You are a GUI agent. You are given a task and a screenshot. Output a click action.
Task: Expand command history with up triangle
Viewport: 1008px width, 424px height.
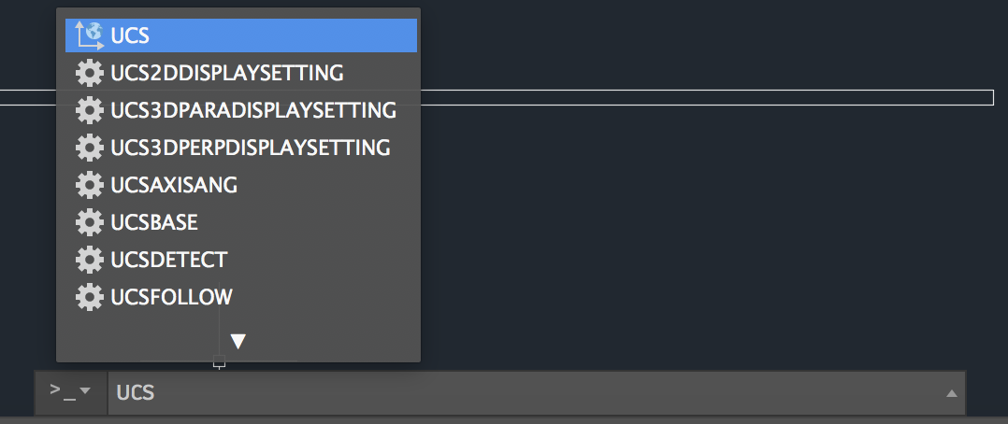(952, 393)
